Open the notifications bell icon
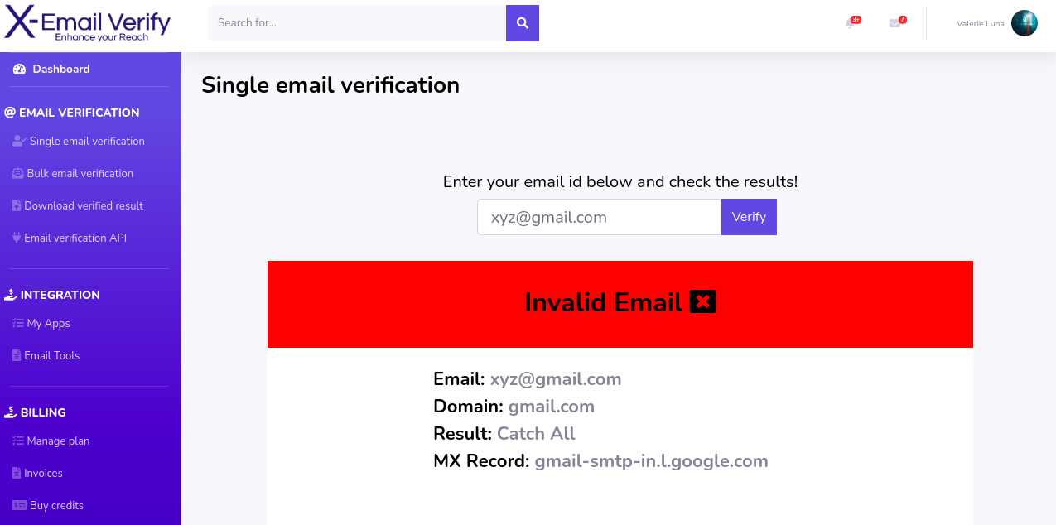This screenshot has height=525, width=1056. (850, 23)
